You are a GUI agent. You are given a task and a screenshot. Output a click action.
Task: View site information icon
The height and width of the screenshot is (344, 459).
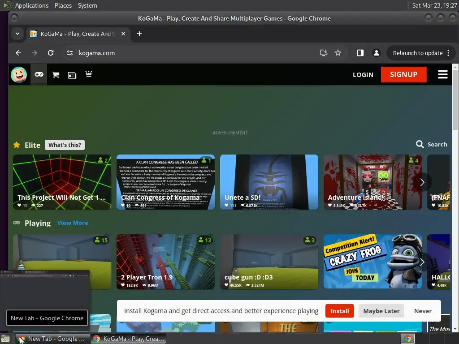click(69, 53)
